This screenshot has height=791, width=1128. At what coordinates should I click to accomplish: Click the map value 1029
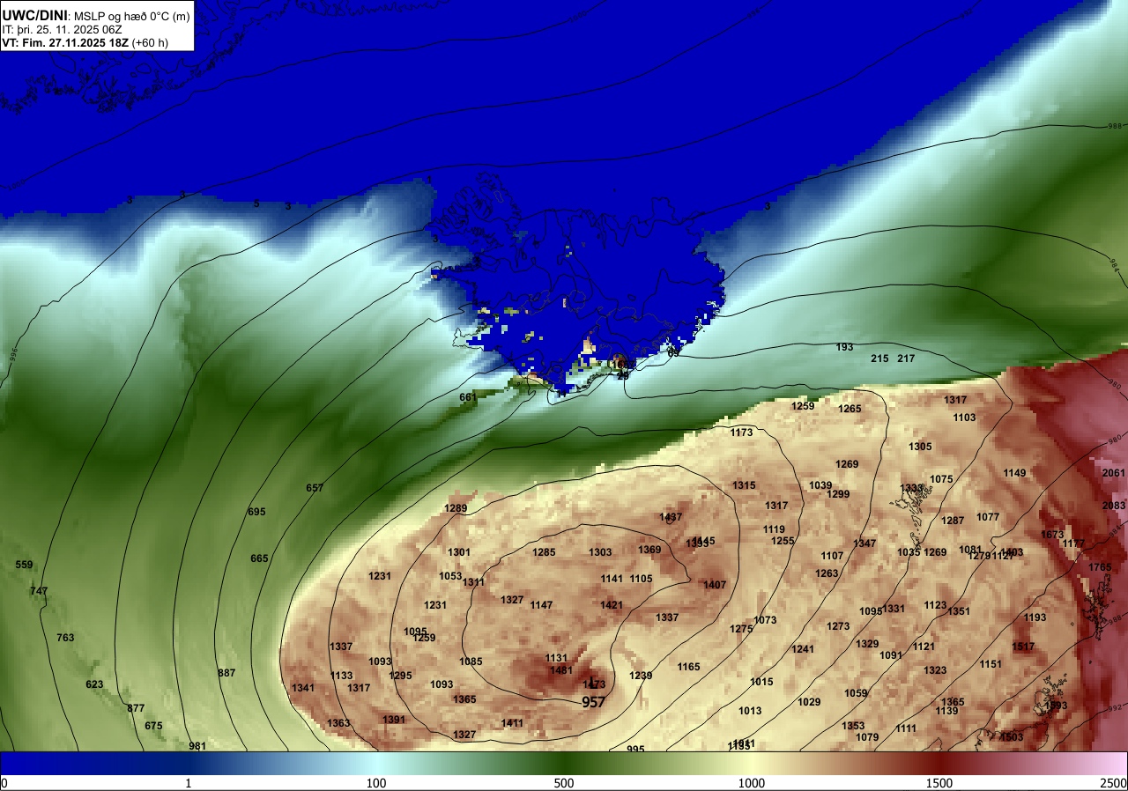[x=809, y=702]
